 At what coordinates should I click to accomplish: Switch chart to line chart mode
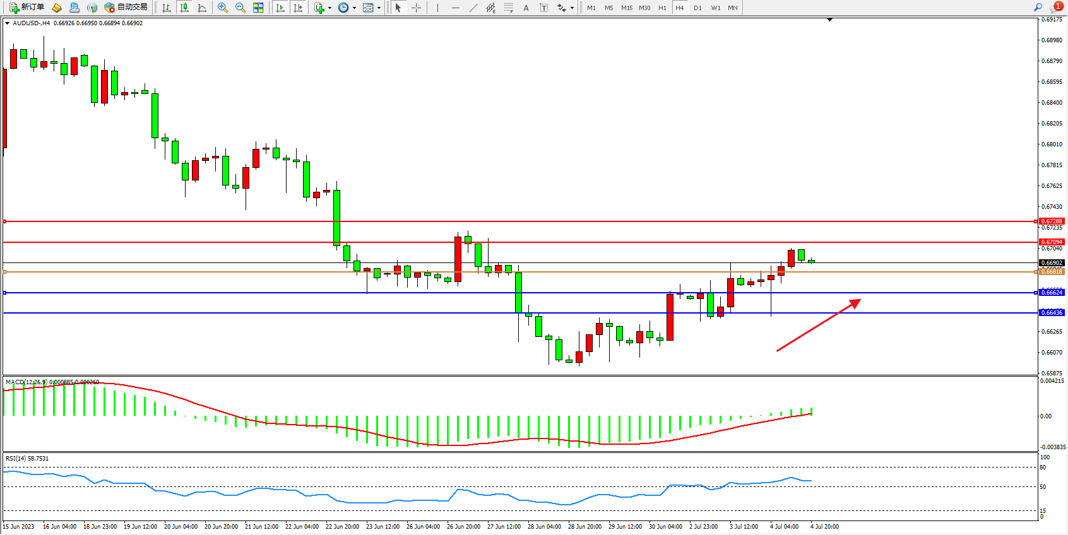click(202, 8)
